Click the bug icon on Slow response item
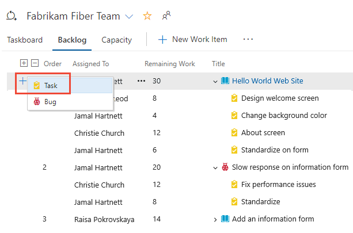The width and height of the screenshot is (353, 233). click(x=225, y=167)
